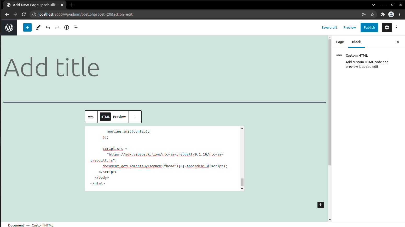Select Custom HTML in the breadcrumb
Image resolution: width=405 pixels, height=227 pixels.
pos(43,225)
